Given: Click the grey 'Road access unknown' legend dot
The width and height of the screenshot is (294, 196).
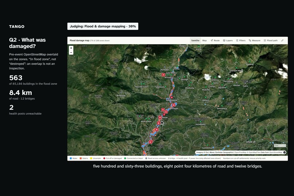Looking at the screenshot, I should (146, 158).
